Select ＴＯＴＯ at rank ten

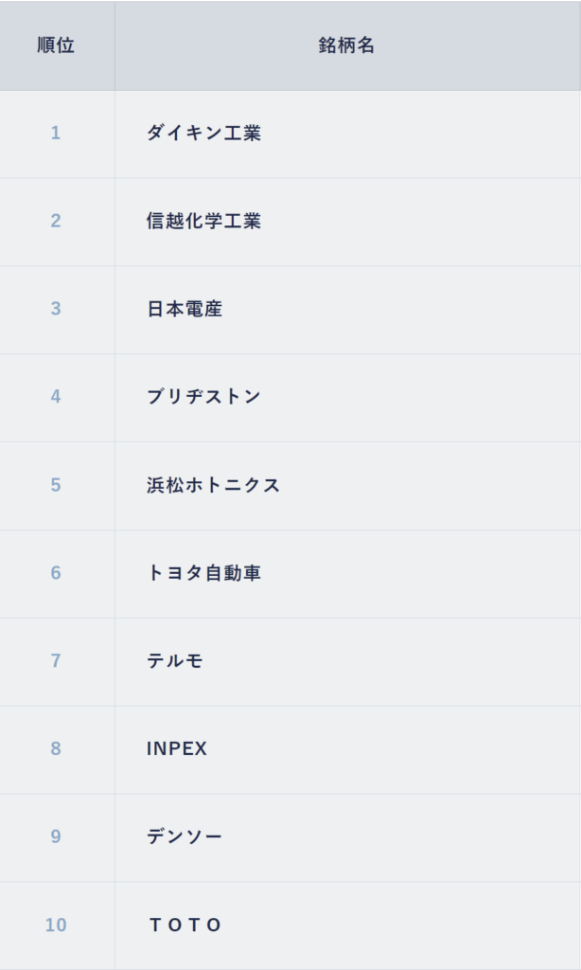(185, 925)
